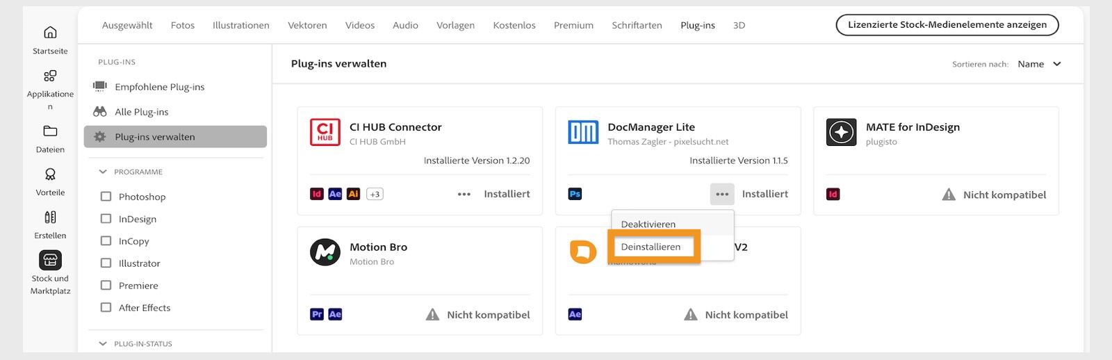Click the Plug-ins verwalten gear icon
The width and height of the screenshot is (1112, 360).
[x=100, y=137]
